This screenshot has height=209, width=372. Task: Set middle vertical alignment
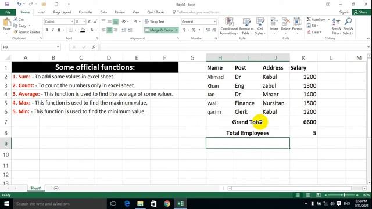(x=109, y=21)
